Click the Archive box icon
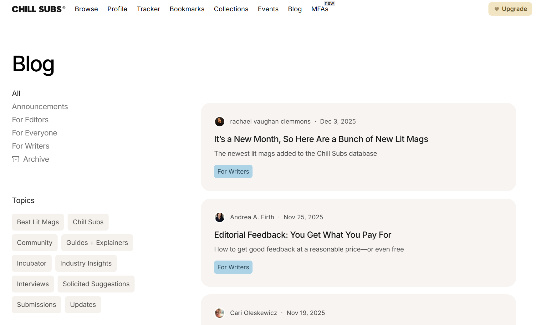This screenshot has height=325, width=536. [x=16, y=159]
